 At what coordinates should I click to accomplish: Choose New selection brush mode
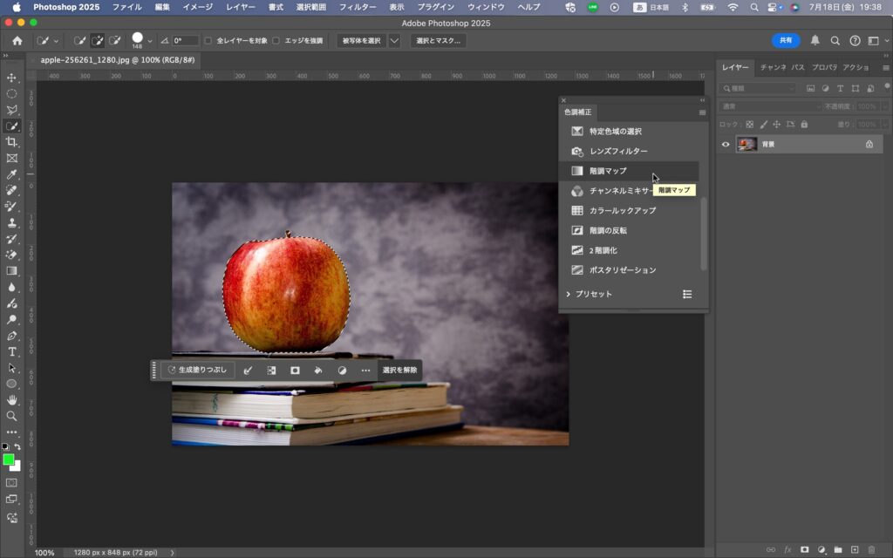[79, 40]
